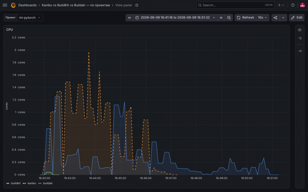Open the ml-pytorch project dropdown
The width and height of the screenshot is (308, 192).
(30, 18)
